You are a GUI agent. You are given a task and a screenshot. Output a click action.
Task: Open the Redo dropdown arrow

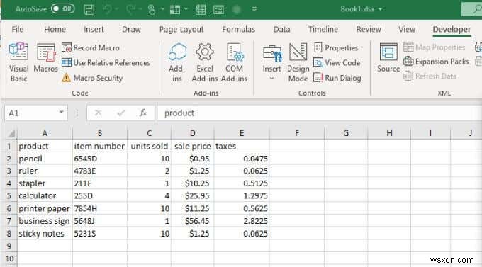[x=140, y=9]
